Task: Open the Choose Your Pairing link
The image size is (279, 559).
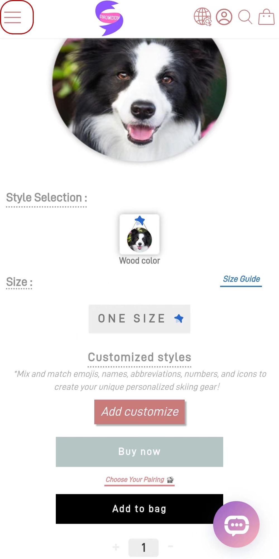Action: [135, 480]
